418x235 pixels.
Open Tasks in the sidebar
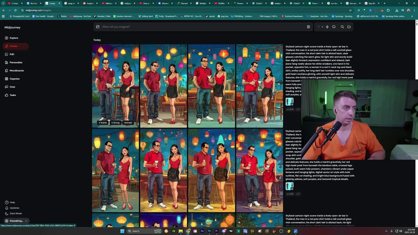coord(10,95)
